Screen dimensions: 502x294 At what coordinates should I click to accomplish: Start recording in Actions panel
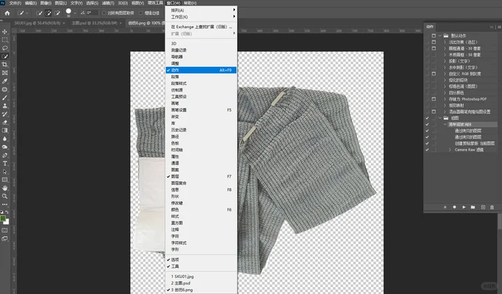tap(455, 208)
